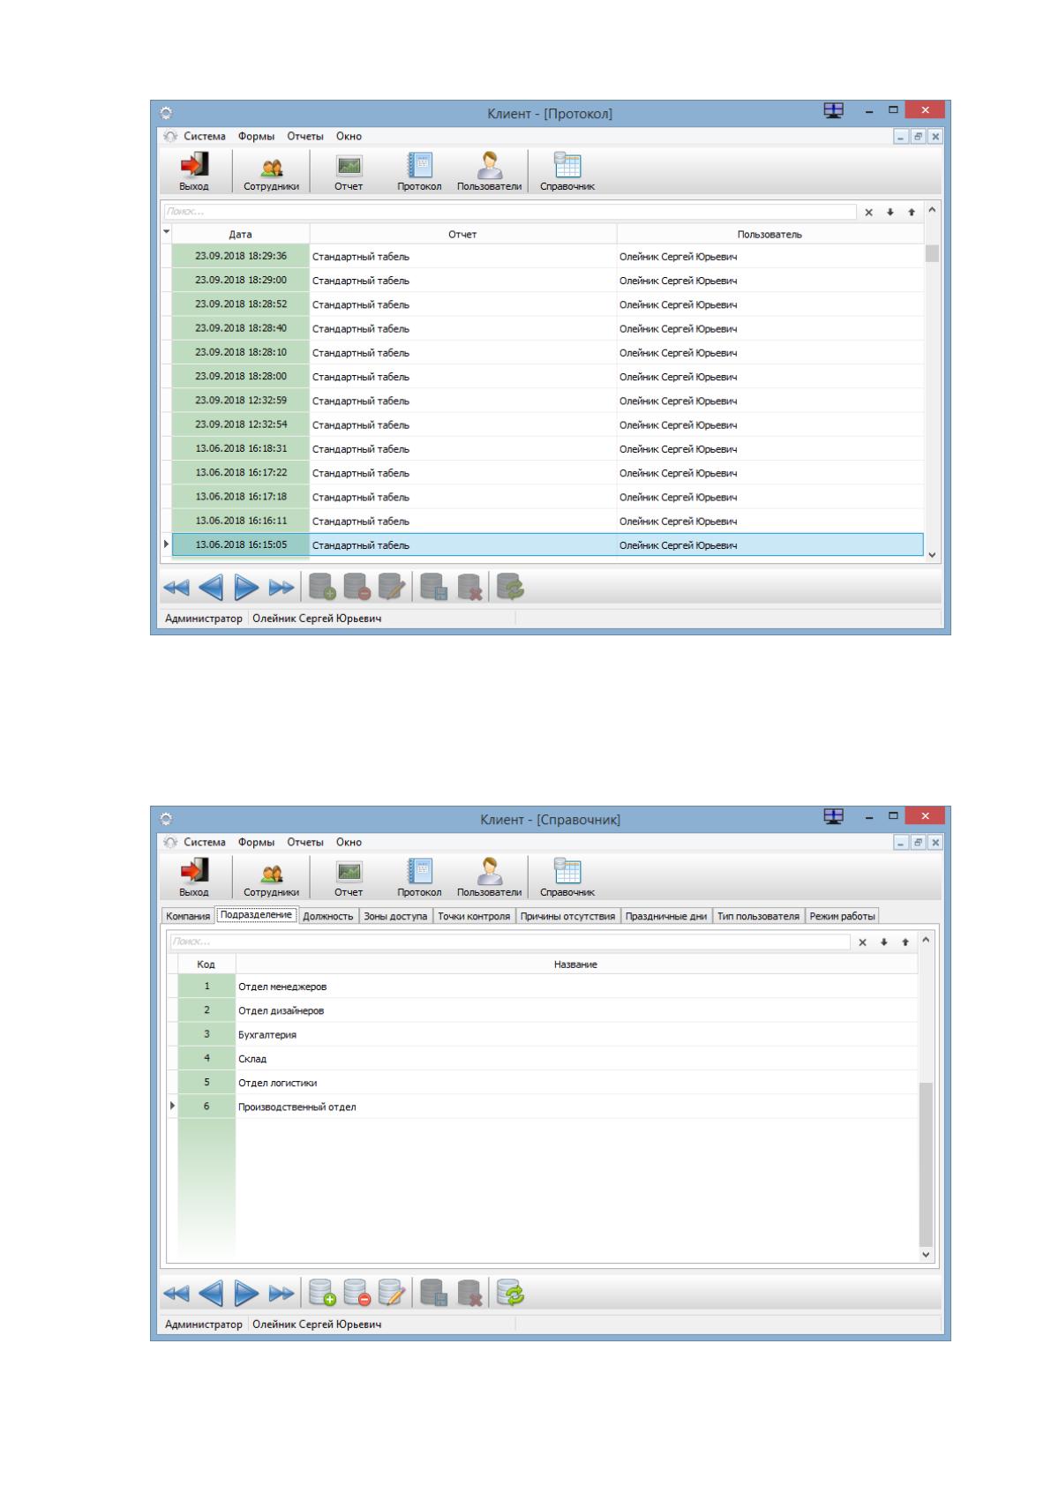The height and width of the screenshot is (1486, 1051).
Task: Click search-next down arrow in Справочник search bar
Action: 883,942
